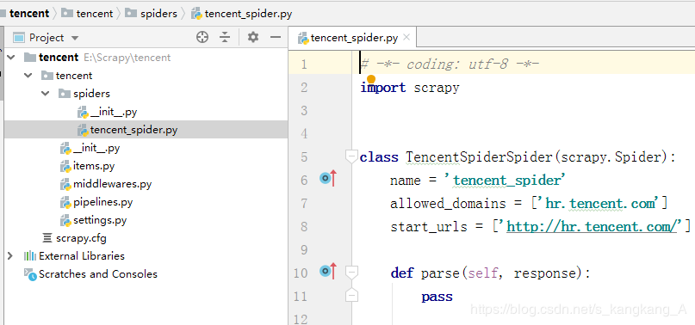This screenshot has height=325, width=695.
Task: Click the Collapse All icon in Project panel
Action: (225, 38)
